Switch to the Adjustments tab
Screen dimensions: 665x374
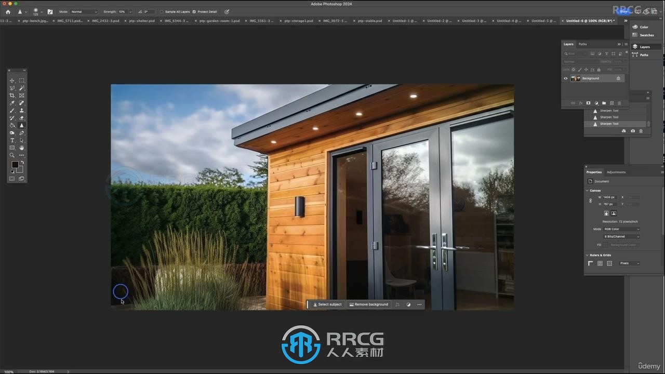(616, 172)
